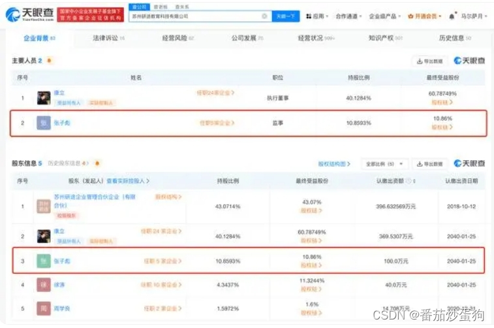Open 康立's name link in 主要人员 table

click(x=59, y=93)
